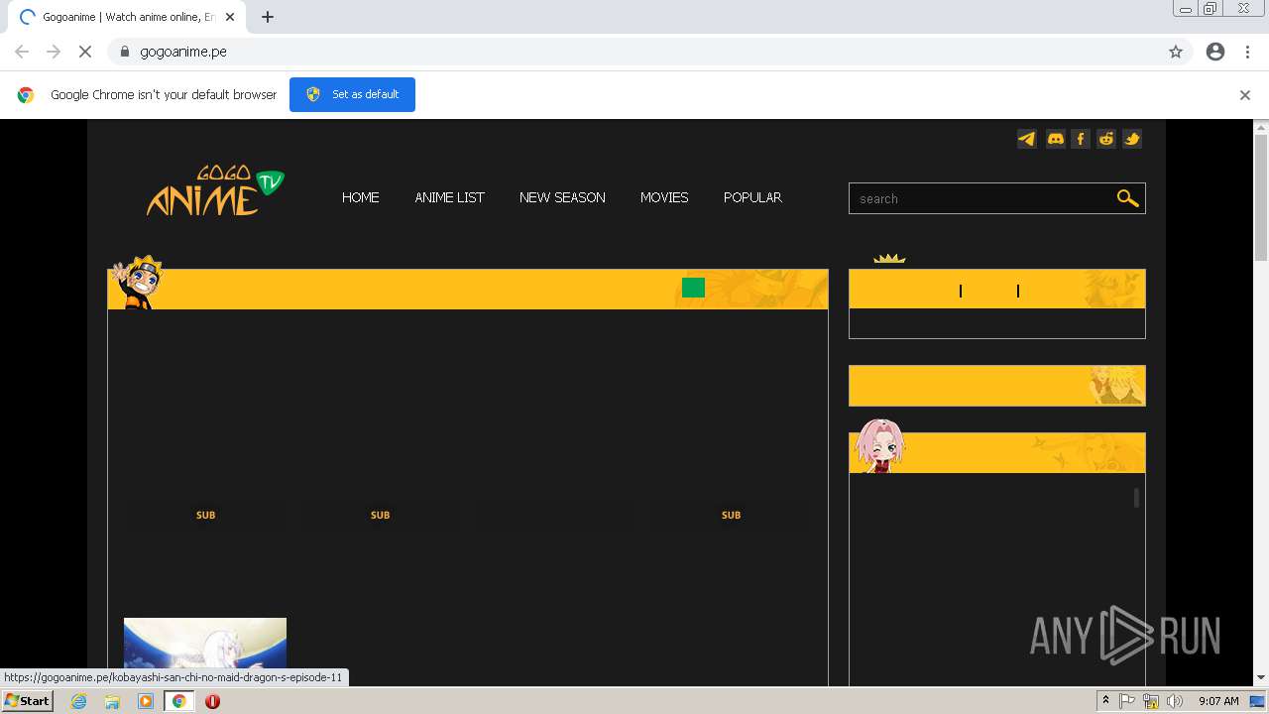Image resolution: width=1269 pixels, height=714 pixels.
Task: Click Set as default button
Action: 352,94
